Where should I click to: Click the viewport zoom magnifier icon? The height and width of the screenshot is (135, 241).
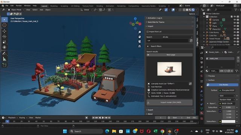pos(140,32)
